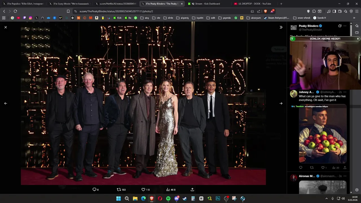Open the Steam Atölyesi bookmark
The image size is (361, 203).
tap(276, 18)
